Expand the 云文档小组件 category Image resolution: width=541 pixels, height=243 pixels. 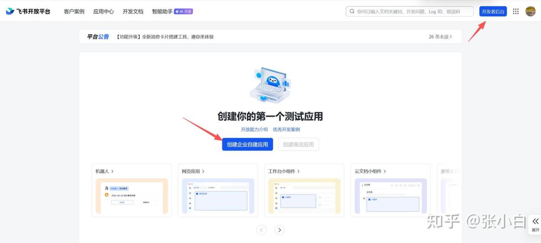370,171
